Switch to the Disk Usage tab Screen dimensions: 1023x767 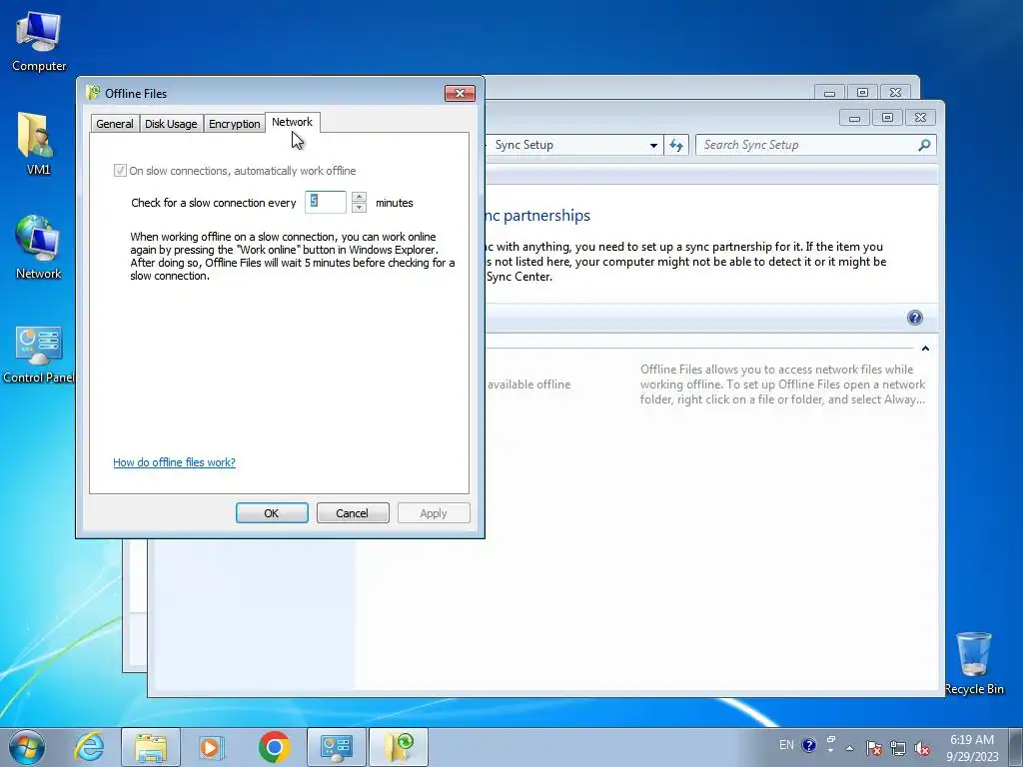point(171,124)
